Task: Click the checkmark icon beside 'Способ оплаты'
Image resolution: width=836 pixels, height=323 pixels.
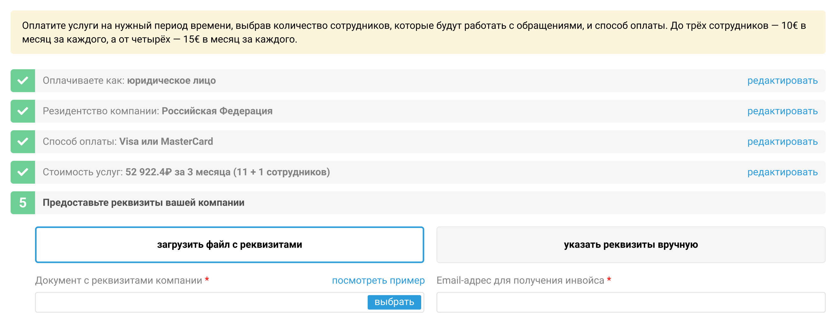Action: click(x=23, y=141)
